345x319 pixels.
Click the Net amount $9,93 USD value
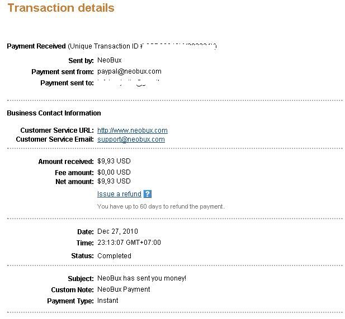[x=114, y=181]
